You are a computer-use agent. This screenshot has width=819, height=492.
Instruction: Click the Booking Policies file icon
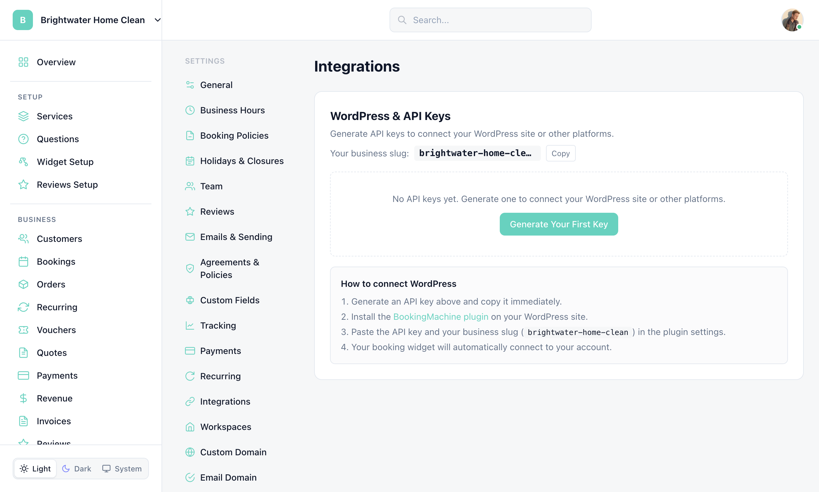190,136
